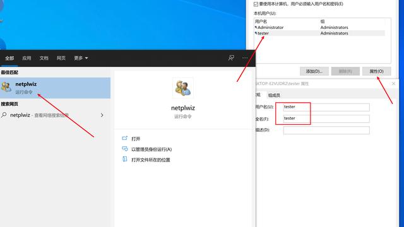Screen dimensions: 404x227
Task: Click the 打开 icon in the preview pane
Action: pos(125,139)
